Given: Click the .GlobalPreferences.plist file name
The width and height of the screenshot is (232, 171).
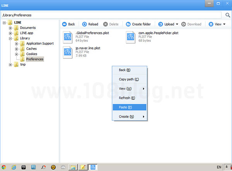Looking at the screenshot, I should [92, 33].
